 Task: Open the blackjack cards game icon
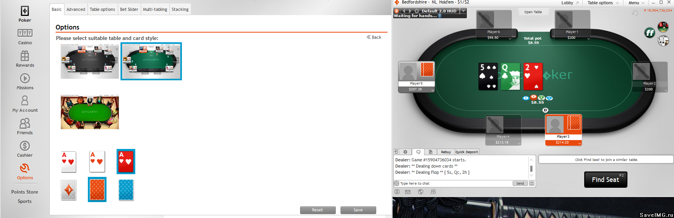point(663,41)
